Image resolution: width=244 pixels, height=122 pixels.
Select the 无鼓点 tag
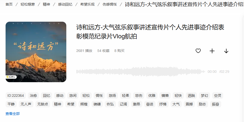[43, 104]
